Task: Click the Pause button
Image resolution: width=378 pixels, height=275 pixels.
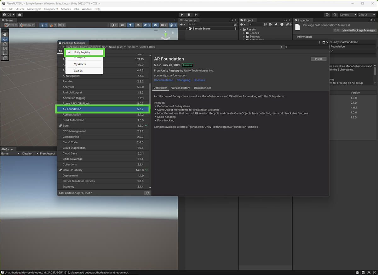Action: click(x=189, y=14)
